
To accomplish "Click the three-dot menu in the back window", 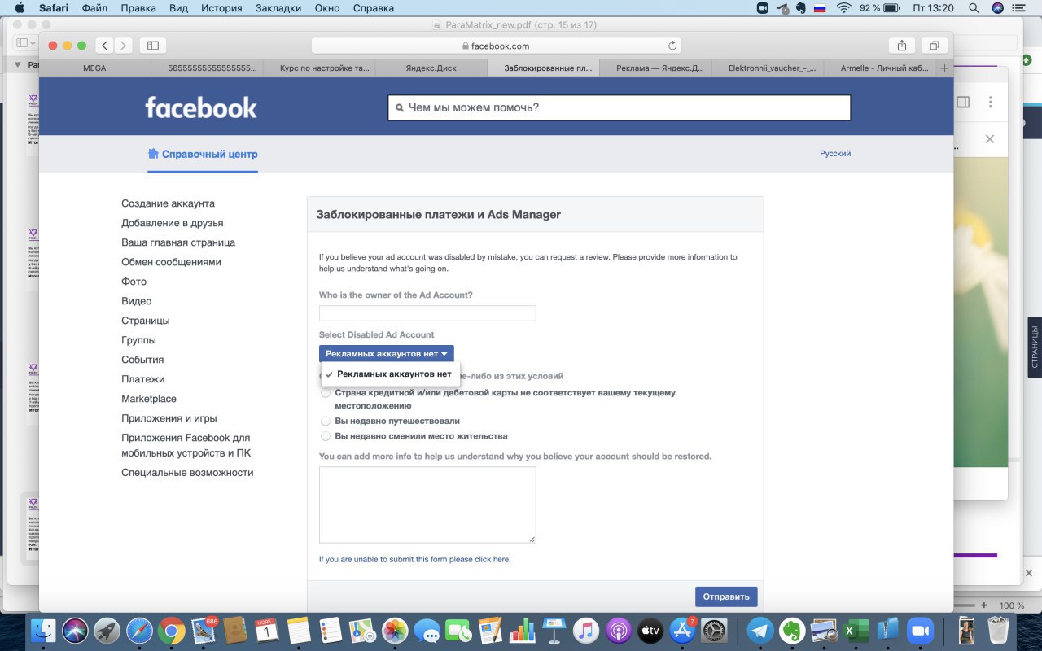I will (x=991, y=102).
